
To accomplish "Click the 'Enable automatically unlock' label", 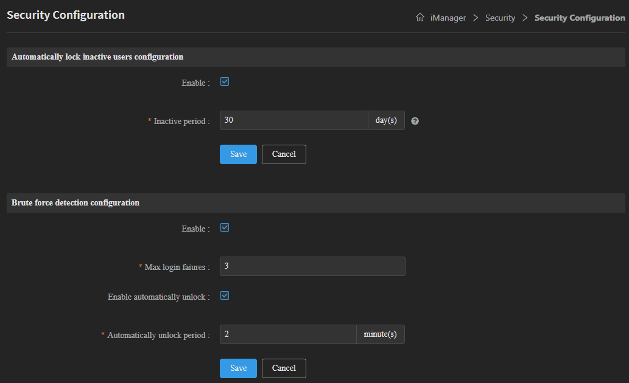I will pos(158,297).
